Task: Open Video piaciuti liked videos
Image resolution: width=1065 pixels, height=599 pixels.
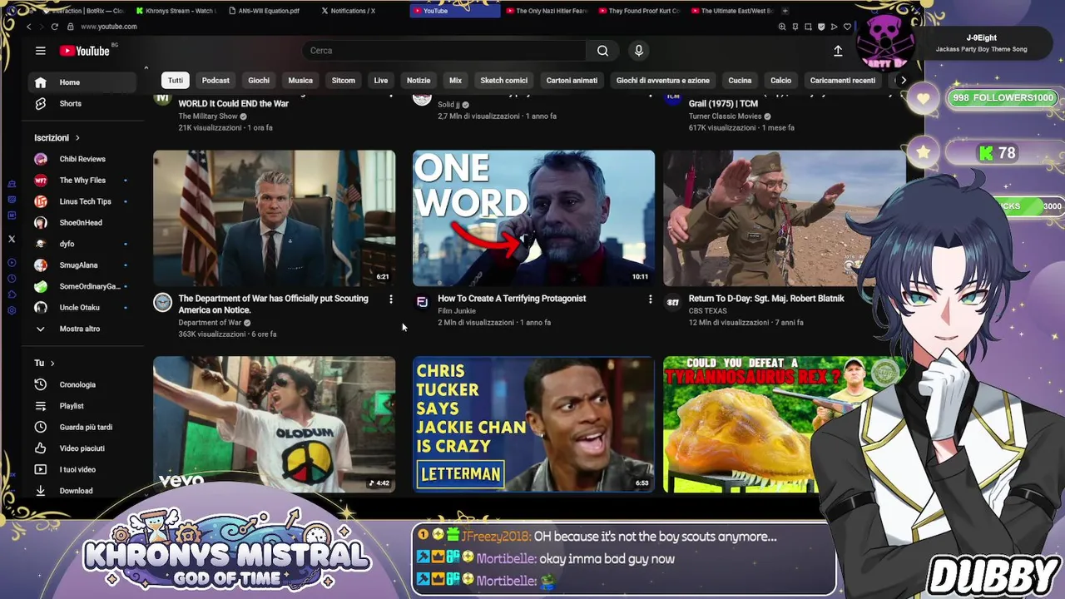Action: point(81,448)
